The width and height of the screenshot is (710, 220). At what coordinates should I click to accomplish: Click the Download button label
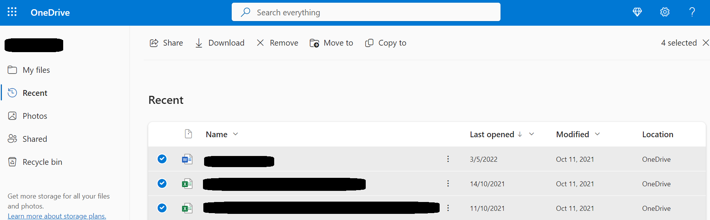[x=226, y=43]
